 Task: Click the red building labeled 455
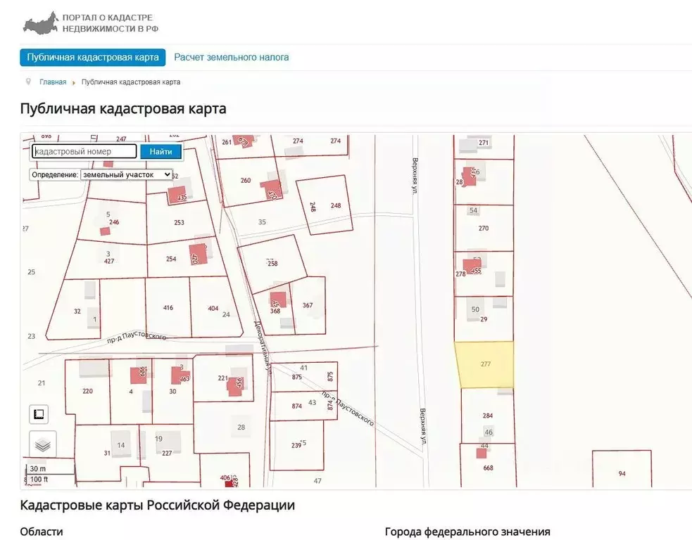click(x=472, y=268)
